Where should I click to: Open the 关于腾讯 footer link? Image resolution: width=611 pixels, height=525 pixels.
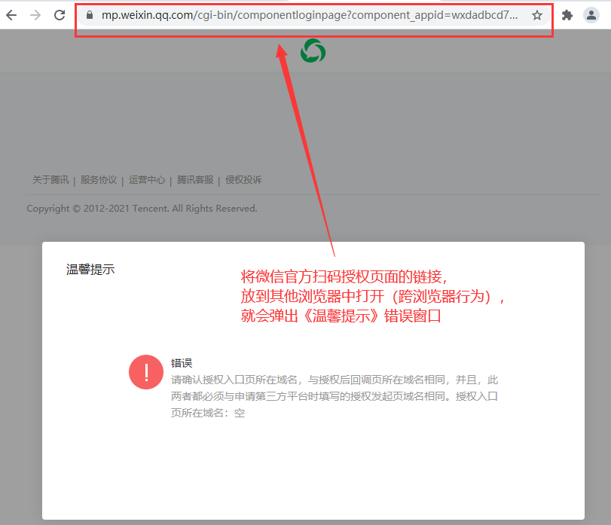(x=50, y=180)
